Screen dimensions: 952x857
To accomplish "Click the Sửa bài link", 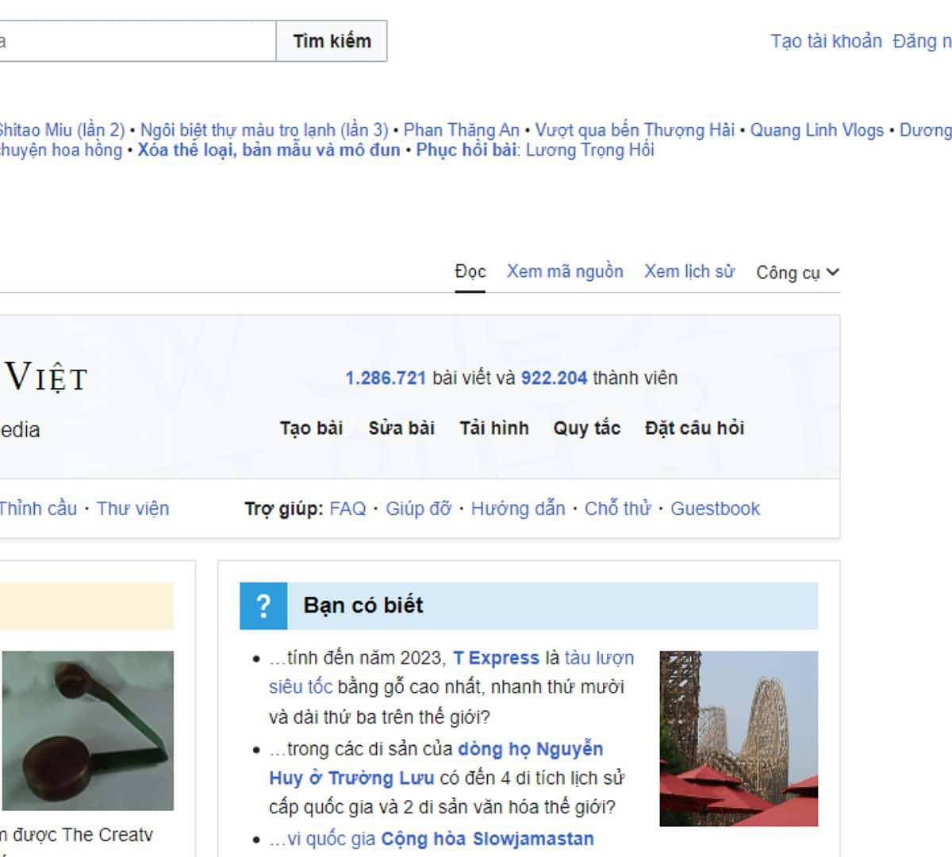I will pyautogui.click(x=401, y=428).
